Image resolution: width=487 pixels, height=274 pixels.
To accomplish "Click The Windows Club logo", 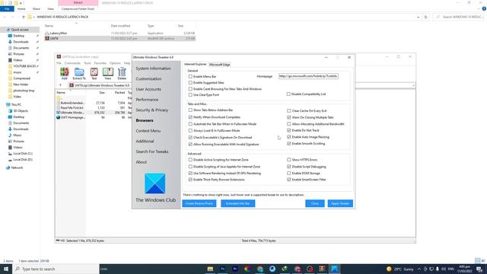I will [155, 183].
